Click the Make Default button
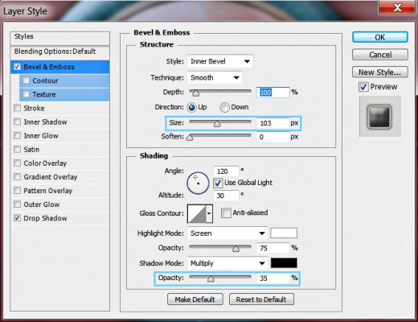This screenshot has width=418, height=322. click(x=195, y=299)
